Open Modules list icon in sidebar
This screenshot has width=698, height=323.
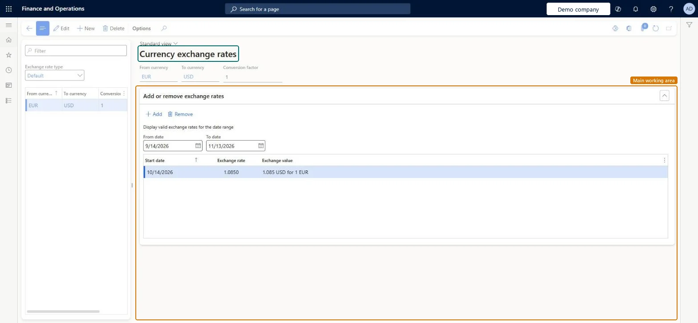pyautogui.click(x=8, y=101)
